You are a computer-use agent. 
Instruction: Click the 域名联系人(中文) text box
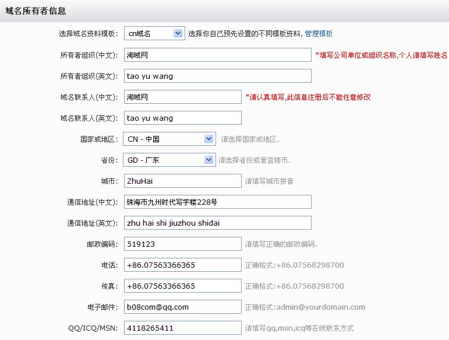pyautogui.click(x=182, y=97)
